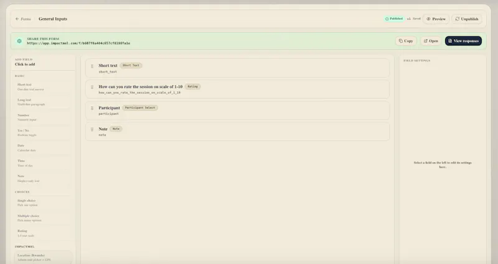Add a Yes / No field from sidebar

(x=42, y=132)
